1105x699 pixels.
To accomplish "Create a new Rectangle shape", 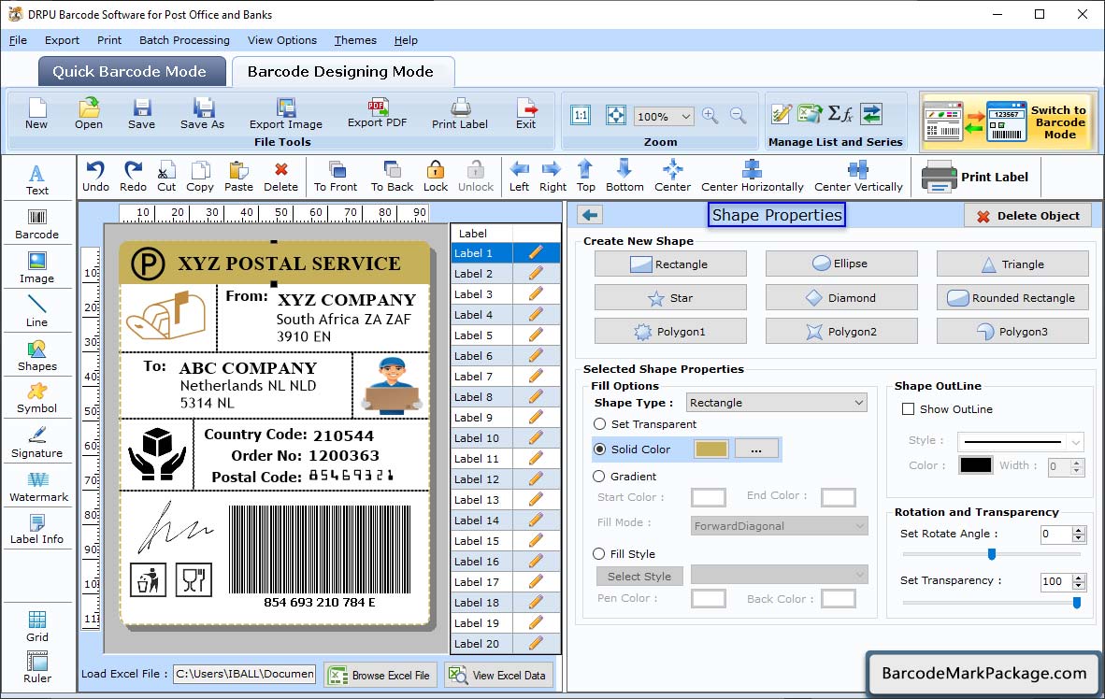I will (670, 264).
